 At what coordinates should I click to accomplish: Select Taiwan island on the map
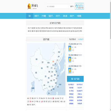pyautogui.click(x=58, y=87)
